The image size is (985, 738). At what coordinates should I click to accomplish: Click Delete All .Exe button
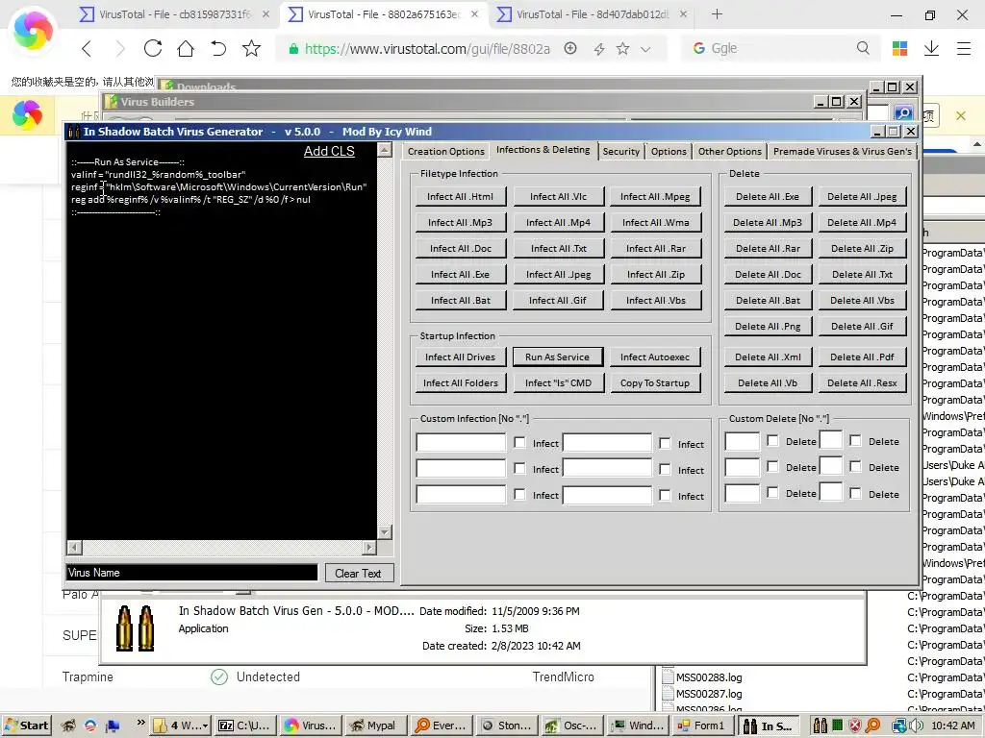tap(767, 196)
